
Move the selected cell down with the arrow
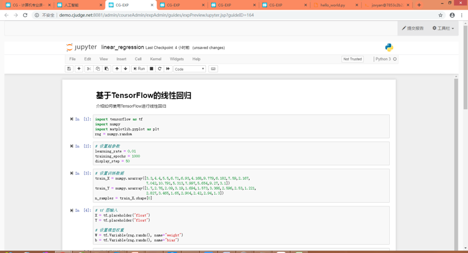tap(126, 69)
